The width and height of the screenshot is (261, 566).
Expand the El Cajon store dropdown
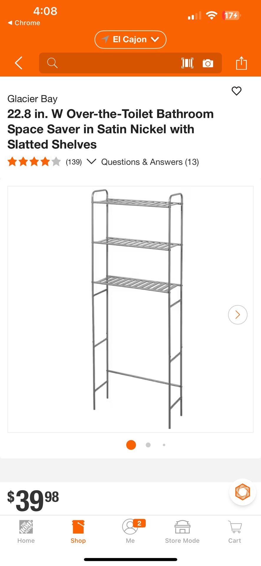click(x=130, y=40)
